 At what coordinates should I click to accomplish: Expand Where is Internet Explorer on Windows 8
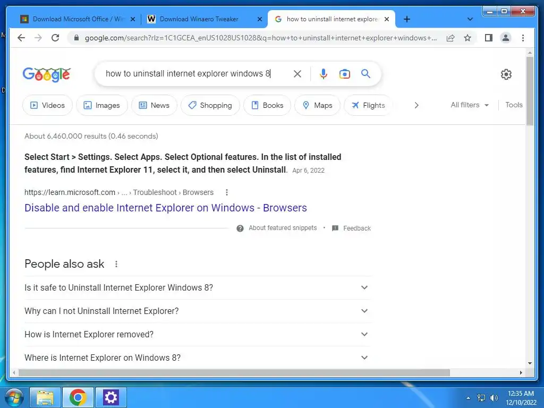198,358
